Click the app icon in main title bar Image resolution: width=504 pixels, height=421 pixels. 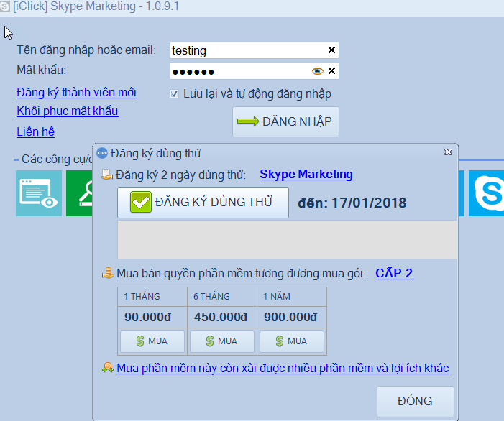tap(4, 7)
